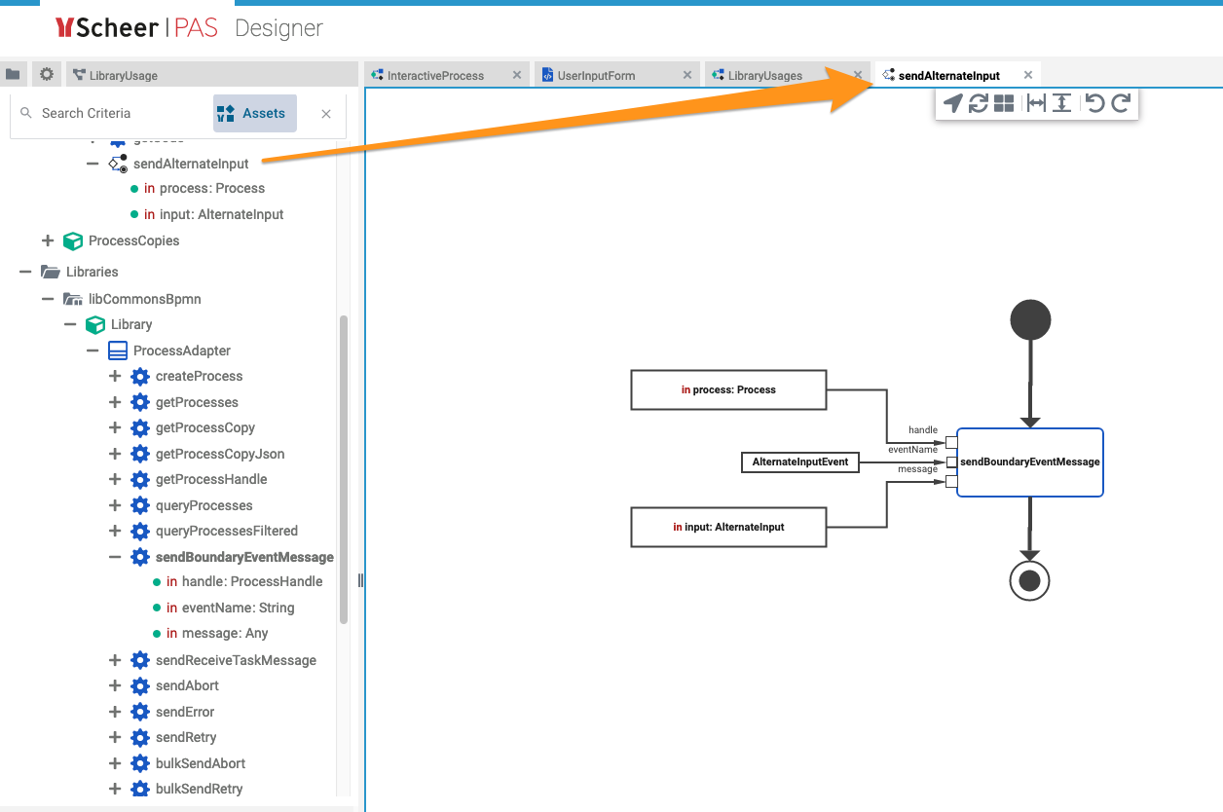The height and width of the screenshot is (812, 1223).
Task: Collapse the Libraries folder
Action: point(25,273)
